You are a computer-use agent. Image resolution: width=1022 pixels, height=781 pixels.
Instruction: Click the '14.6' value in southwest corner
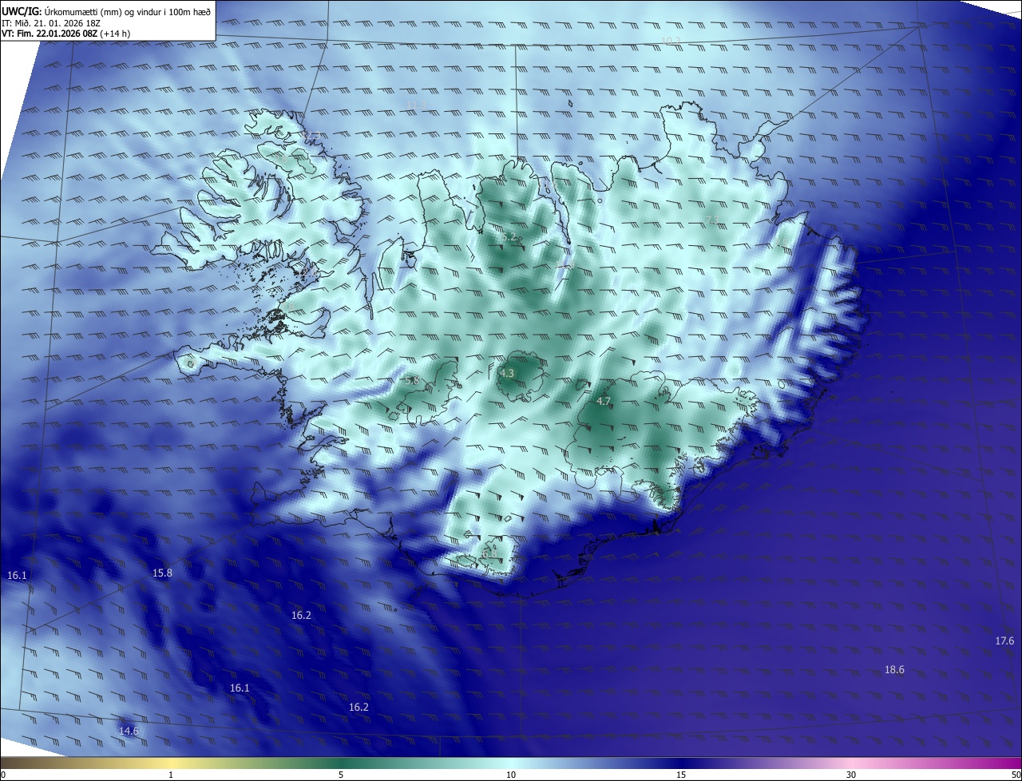point(129,731)
